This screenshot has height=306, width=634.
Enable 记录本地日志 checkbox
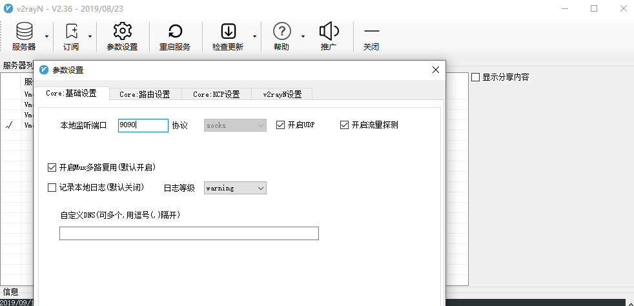52,188
